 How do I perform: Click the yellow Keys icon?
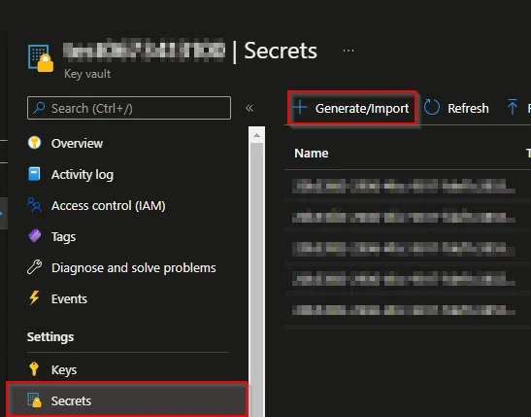pos(34,368)
